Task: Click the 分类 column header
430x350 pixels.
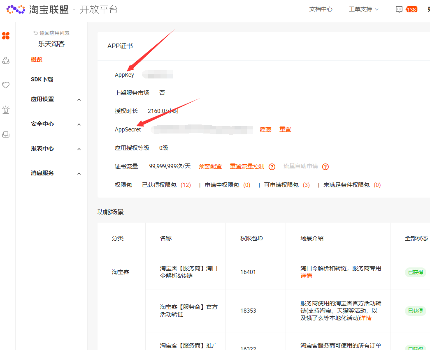Action: [x=117, y=239]
